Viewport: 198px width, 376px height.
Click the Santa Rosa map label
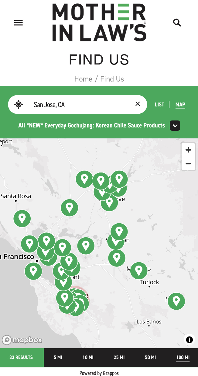tap(16, 196)
